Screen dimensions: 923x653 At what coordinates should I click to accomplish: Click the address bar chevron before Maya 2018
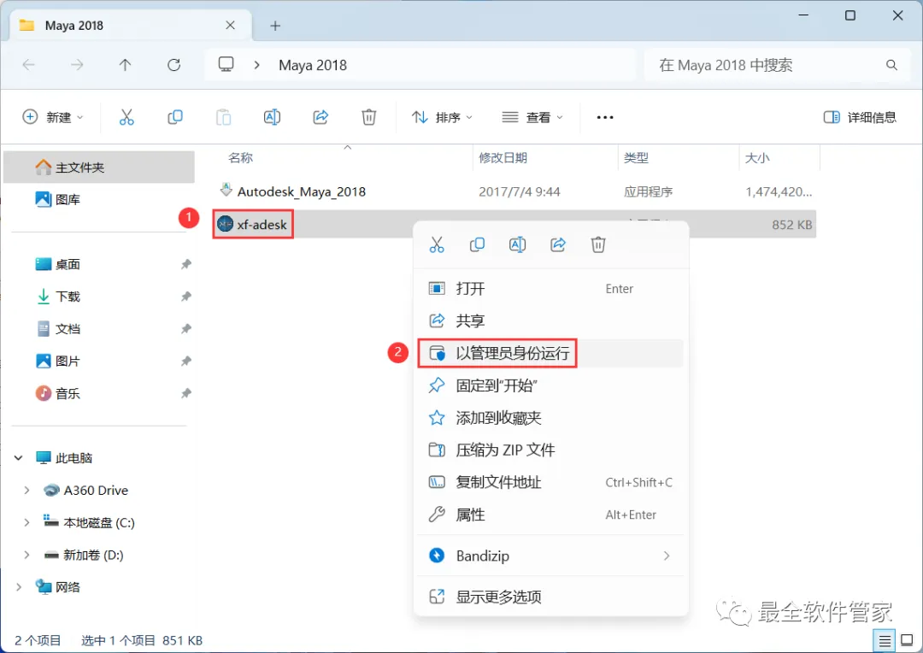coord(256,65)
